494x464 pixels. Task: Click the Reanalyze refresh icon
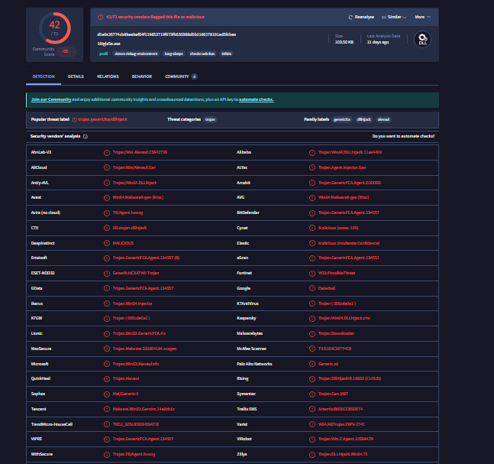tap(351, 16)
